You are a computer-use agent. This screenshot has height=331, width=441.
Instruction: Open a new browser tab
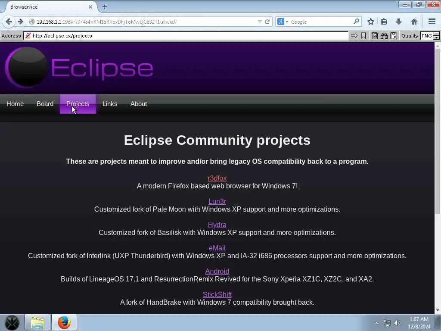[x=105, y=7]
